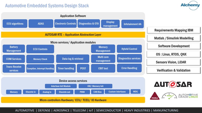Select the Software Development panel
The image size is (202, 113).
tap(174, 46)
